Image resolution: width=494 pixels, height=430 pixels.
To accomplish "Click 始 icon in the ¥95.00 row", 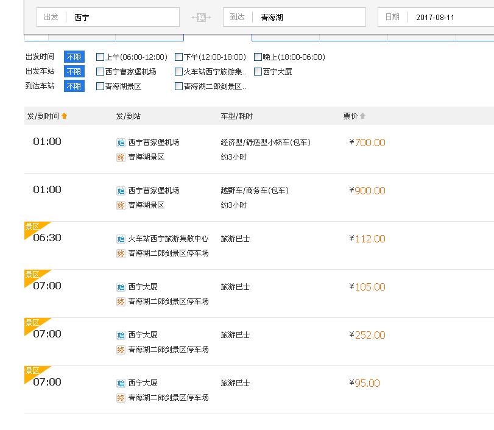I will coord(121,383).
